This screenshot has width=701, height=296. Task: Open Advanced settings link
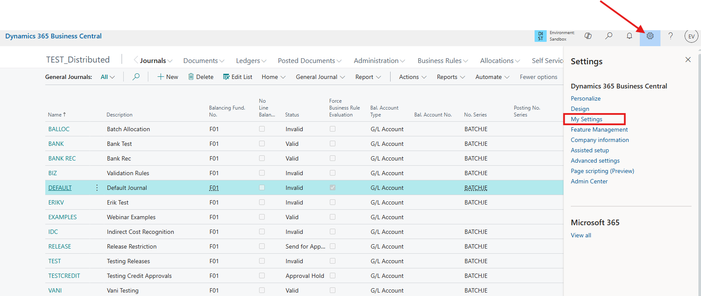click(595, 161)
